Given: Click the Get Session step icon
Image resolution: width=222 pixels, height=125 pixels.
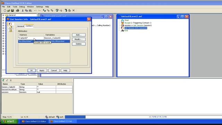Looking at the screenshot, I should click(x=122, y=25).
